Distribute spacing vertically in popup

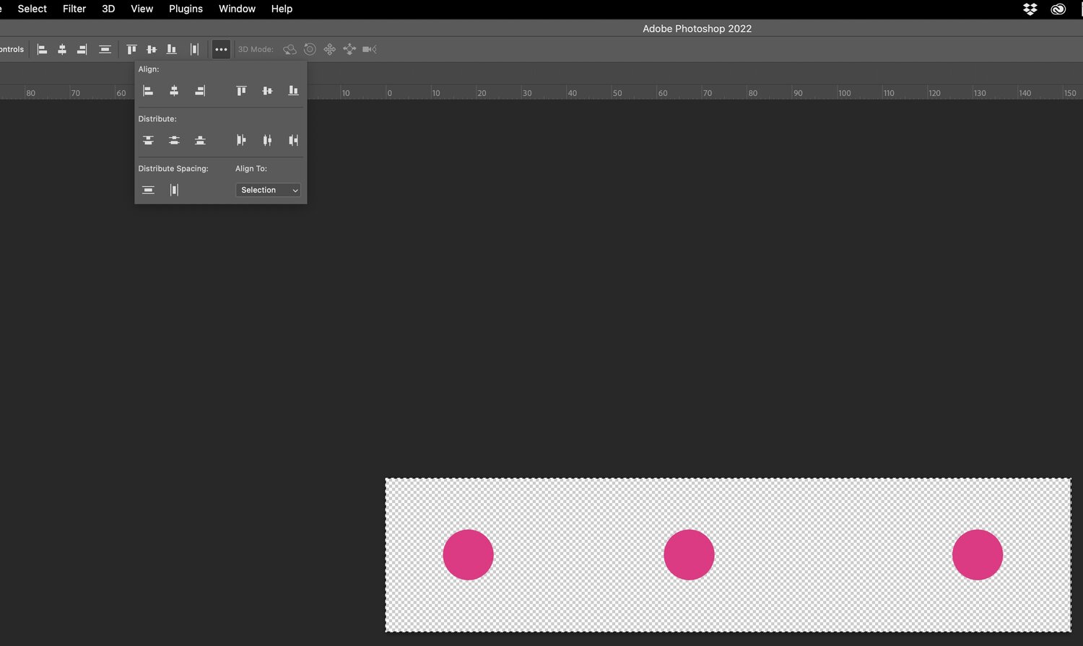point(148,190)
